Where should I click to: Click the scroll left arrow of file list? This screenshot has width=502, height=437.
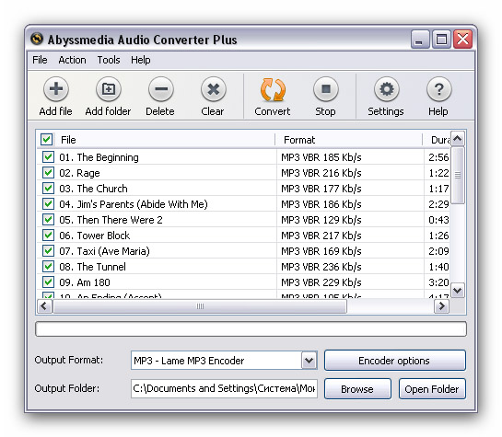44,306
